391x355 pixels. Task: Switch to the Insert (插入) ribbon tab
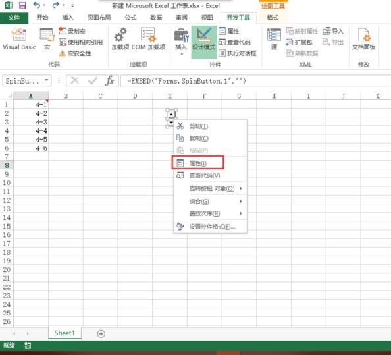click(x=68, y=18)
